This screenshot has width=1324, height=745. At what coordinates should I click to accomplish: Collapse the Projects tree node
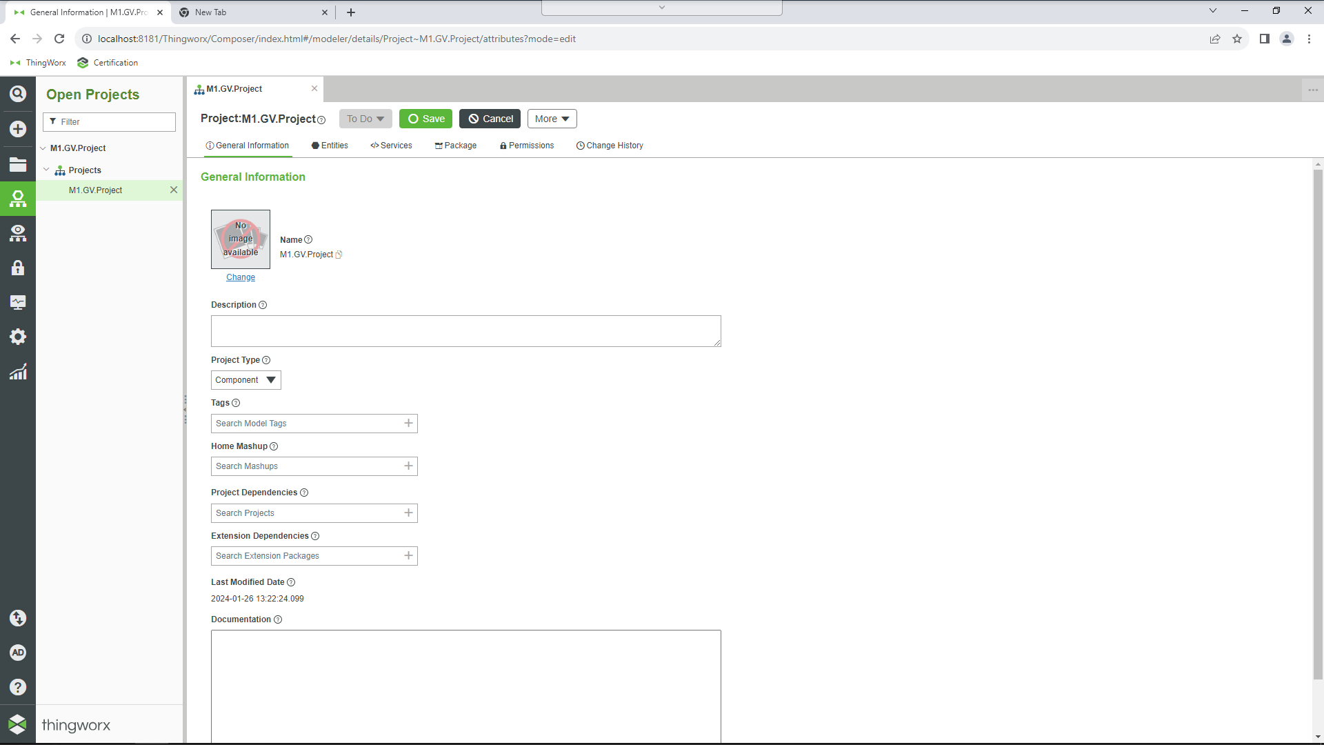[x=46, y=170]
